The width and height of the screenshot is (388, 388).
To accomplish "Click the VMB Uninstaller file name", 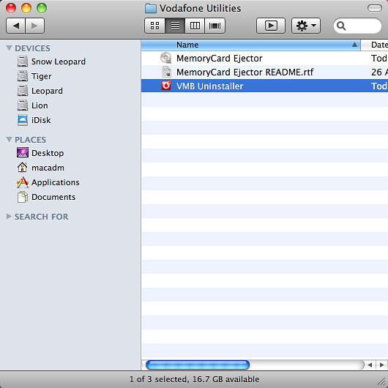I will (x=210, y=86).
